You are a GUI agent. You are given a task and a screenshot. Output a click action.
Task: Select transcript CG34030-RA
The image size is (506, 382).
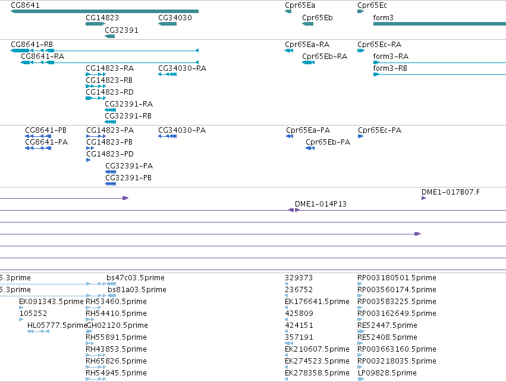coord(167,74)
